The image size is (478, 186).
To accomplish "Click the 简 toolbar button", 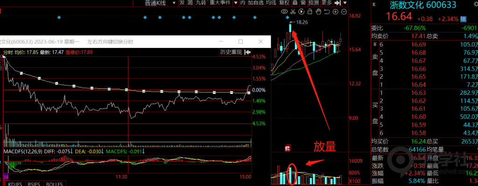I will 190,3.
